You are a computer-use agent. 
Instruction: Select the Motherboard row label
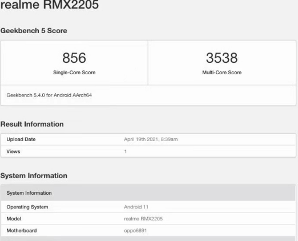(22, 231)
